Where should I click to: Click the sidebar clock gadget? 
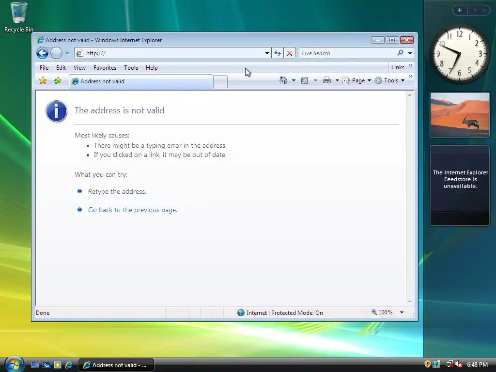click(x=460, y=54)
